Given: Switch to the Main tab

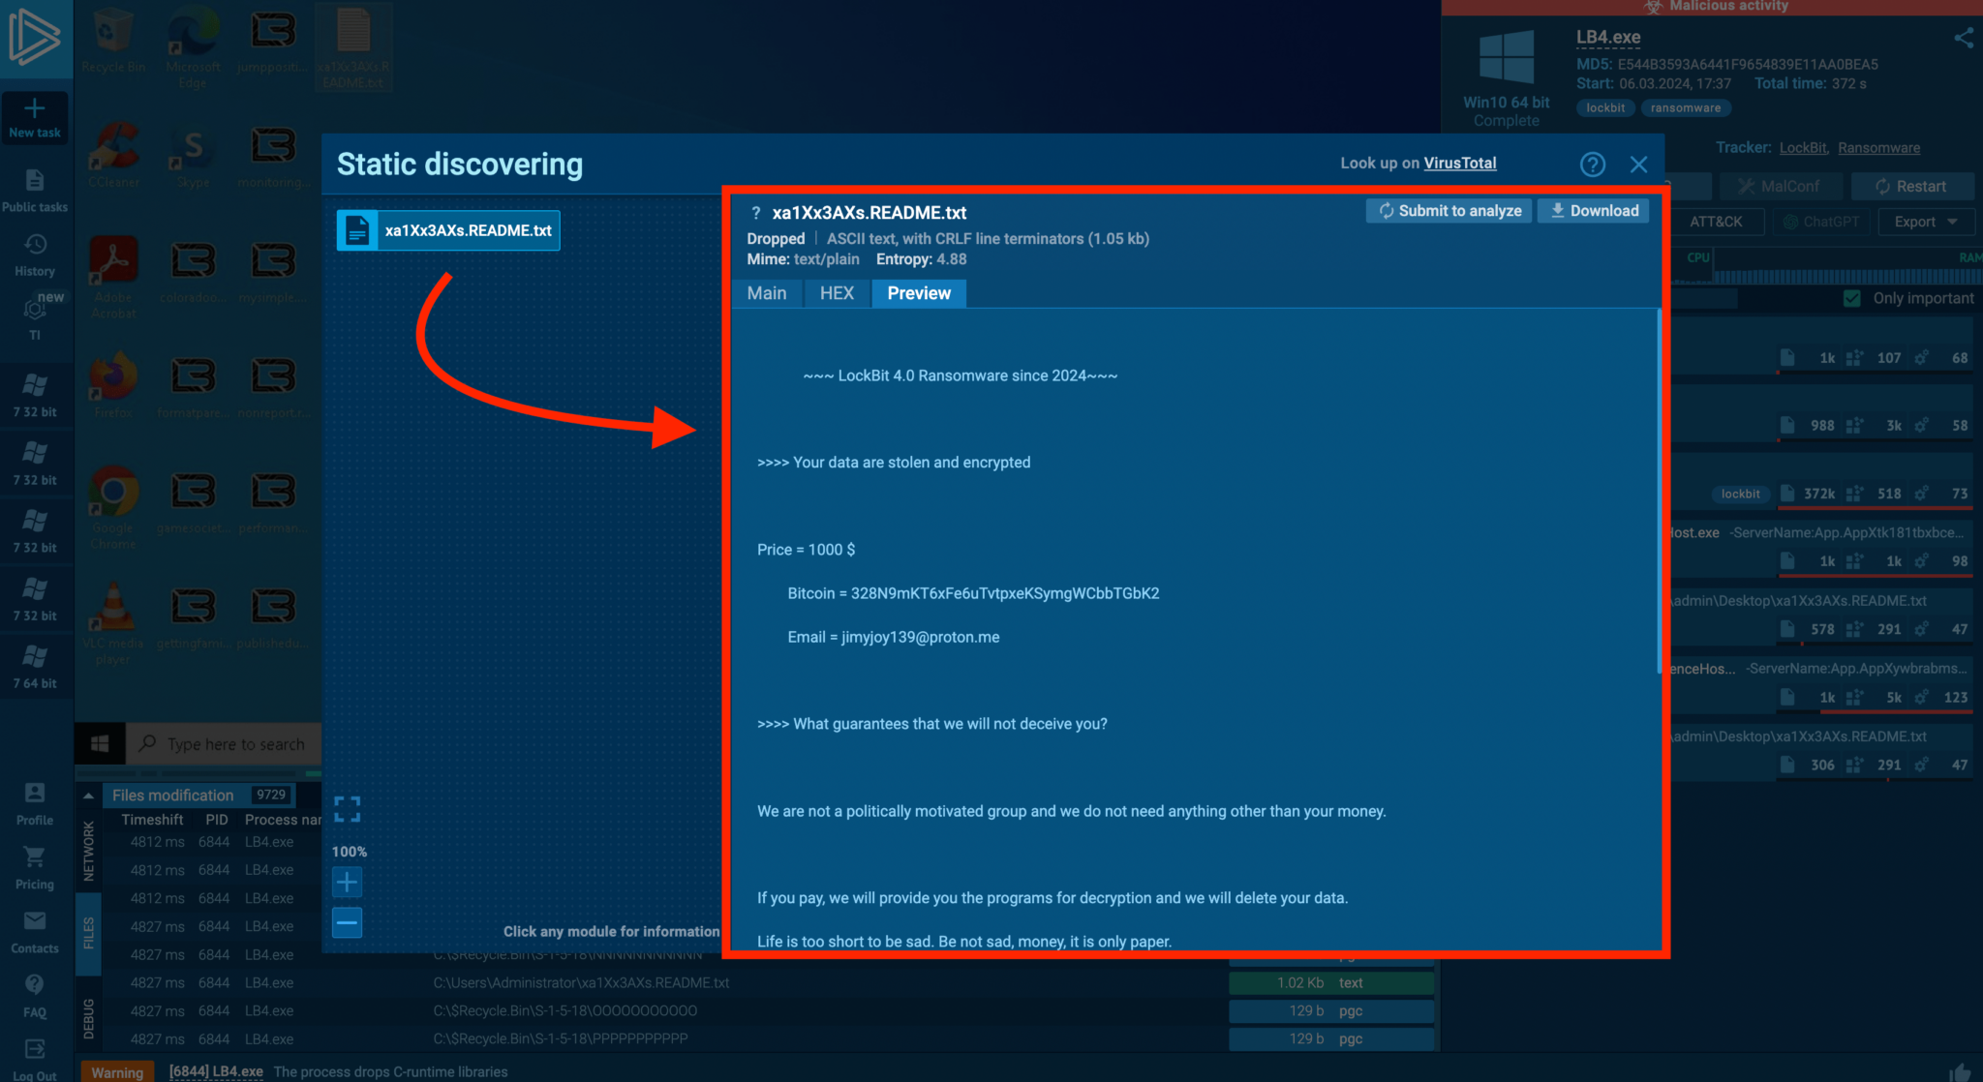Looking at the screenshot, I should 766,292.
